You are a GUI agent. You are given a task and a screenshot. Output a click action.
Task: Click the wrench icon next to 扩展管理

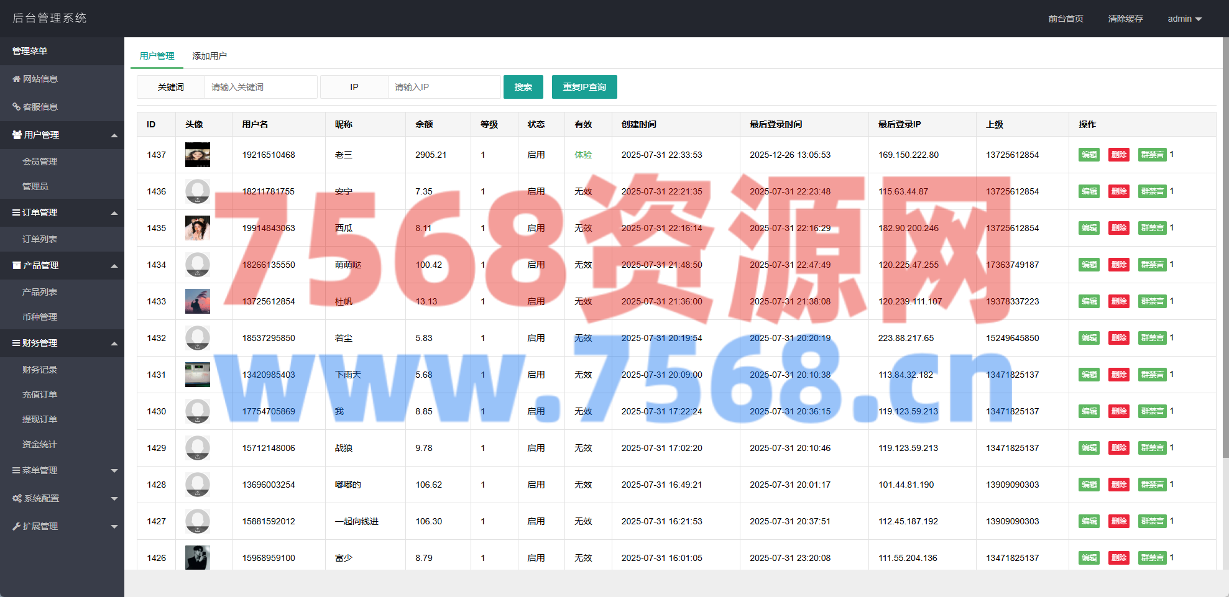(16, 526)
